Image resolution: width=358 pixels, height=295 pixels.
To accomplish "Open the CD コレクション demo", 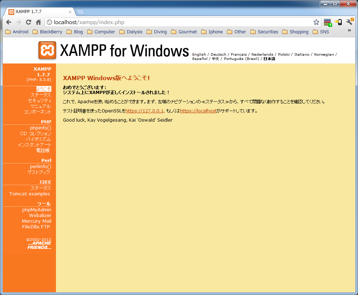I will coord(36,134).
